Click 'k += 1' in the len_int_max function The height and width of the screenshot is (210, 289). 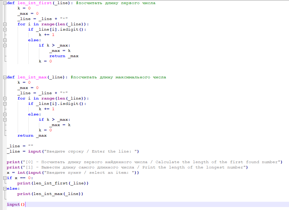[x=46, y=109]
